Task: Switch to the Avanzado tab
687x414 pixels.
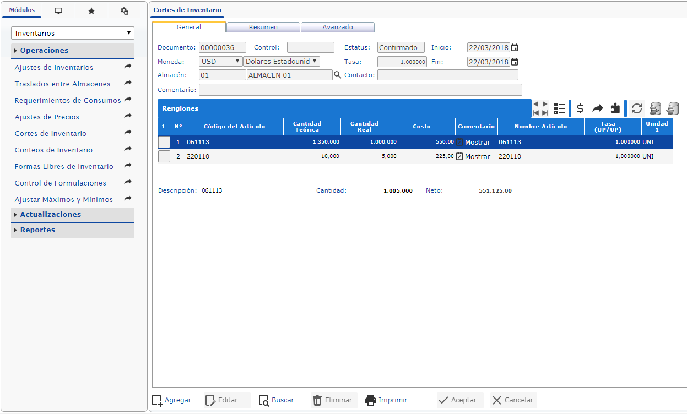Action: (x=338, y=27)
